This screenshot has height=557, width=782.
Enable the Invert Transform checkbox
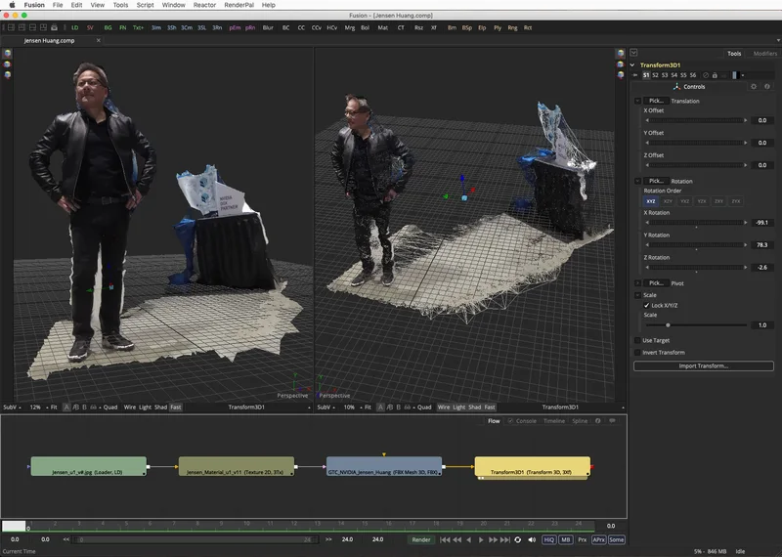pos(637,352)
